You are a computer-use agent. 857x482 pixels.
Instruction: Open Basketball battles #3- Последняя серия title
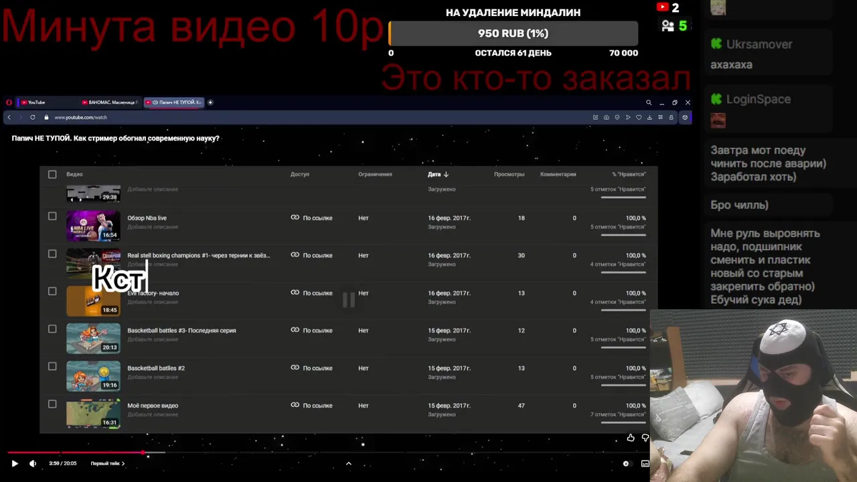click(181, 330)
